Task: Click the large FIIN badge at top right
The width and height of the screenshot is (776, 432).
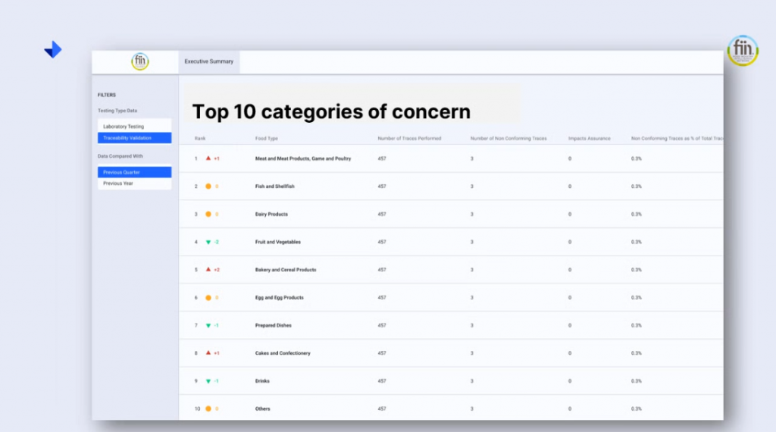Action: pos(742,50)
